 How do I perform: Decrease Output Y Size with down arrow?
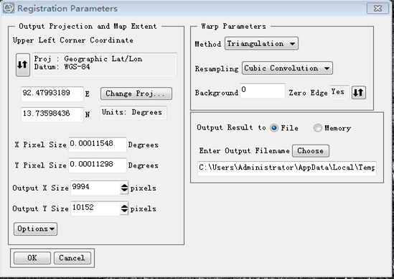[124, 211]
